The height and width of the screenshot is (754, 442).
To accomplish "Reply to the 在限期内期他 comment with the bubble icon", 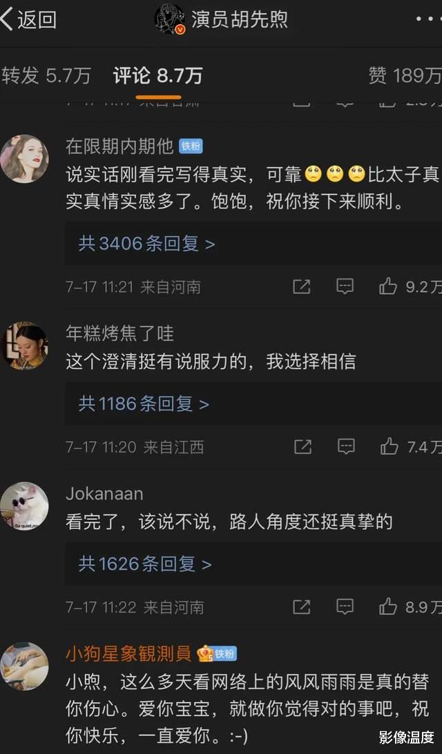I will coord(345,287).
